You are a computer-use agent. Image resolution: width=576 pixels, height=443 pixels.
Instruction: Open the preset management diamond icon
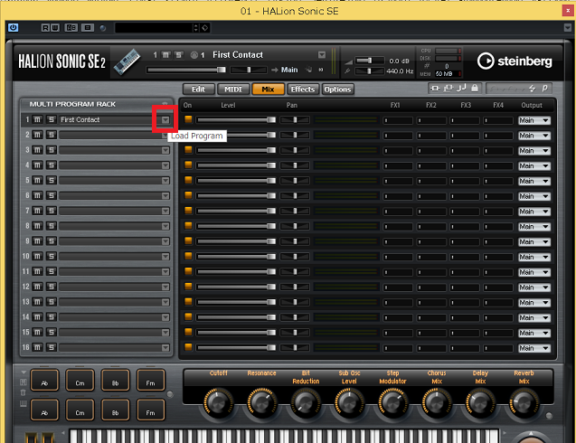click(x=205, y=27)
